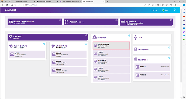Click the help question mark icon

(x=175, y=10)
